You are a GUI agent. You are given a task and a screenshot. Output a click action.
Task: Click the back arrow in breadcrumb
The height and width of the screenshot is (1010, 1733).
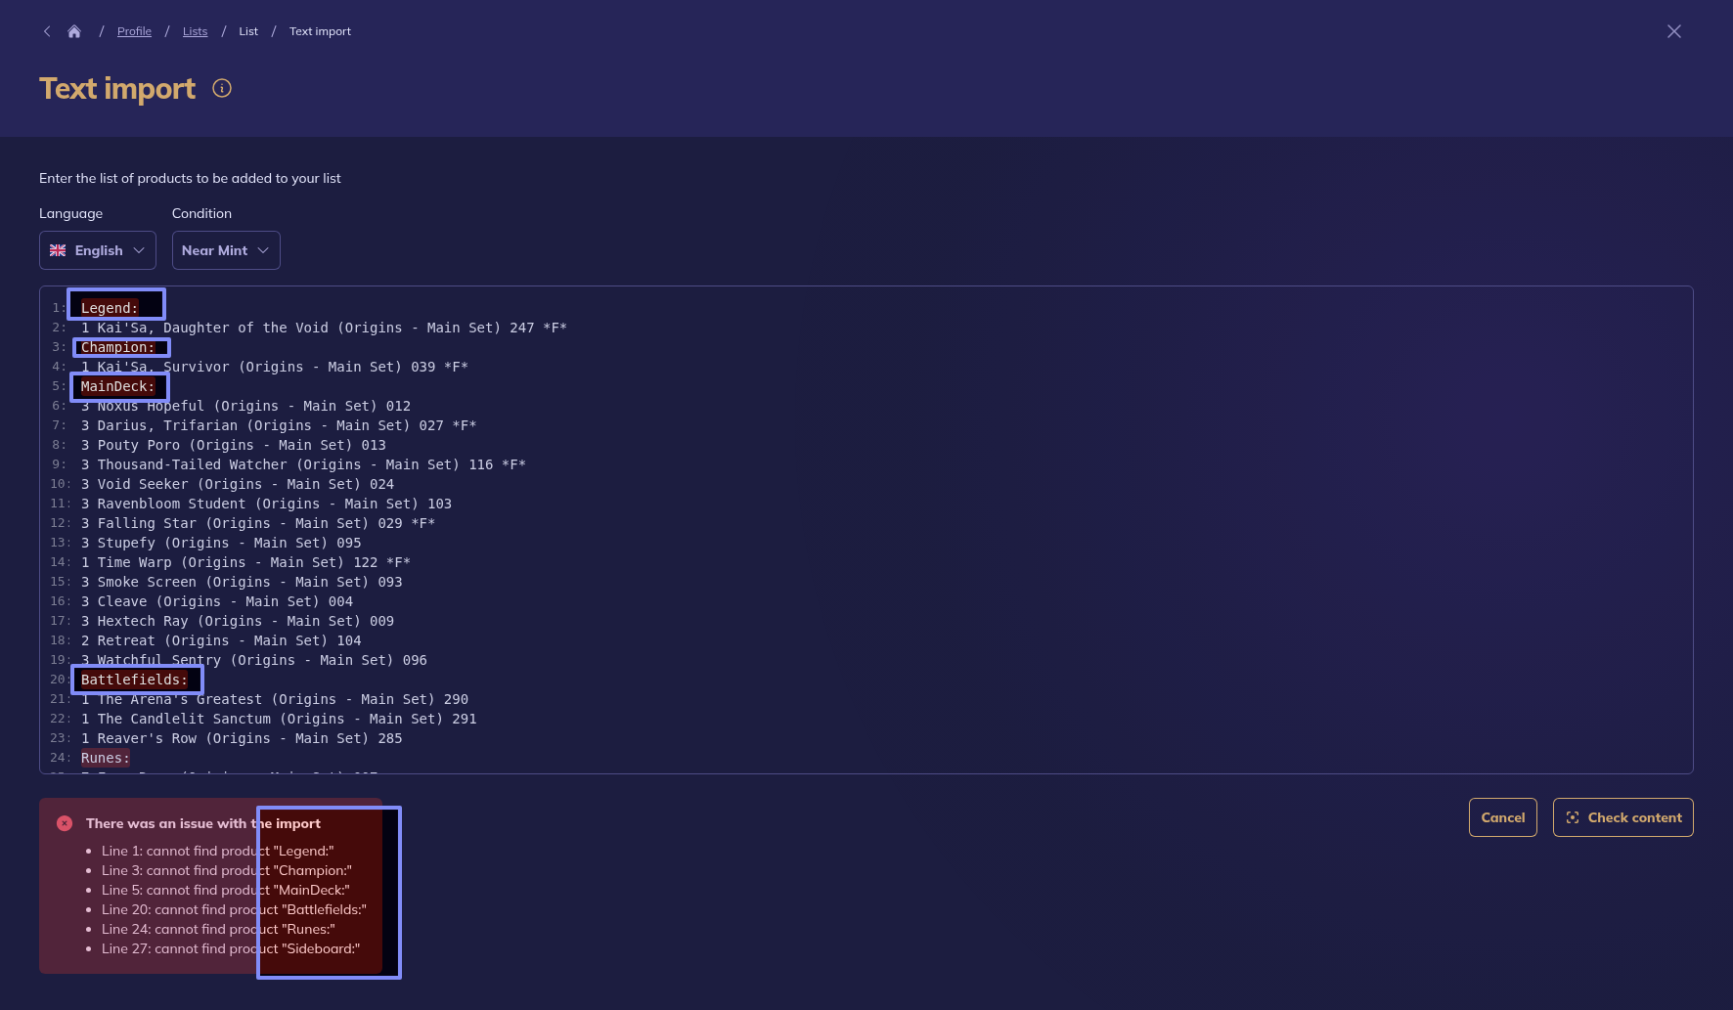pos(47,31)
